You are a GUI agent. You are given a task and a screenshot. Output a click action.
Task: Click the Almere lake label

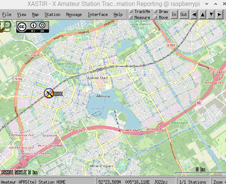click(x=103, y=96)
